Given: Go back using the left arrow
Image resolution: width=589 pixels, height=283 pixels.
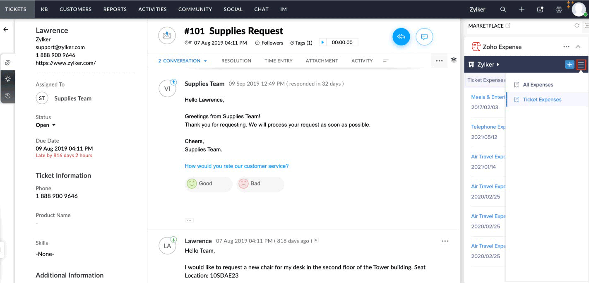Looking at the screenshot, I should coord(6,29).
